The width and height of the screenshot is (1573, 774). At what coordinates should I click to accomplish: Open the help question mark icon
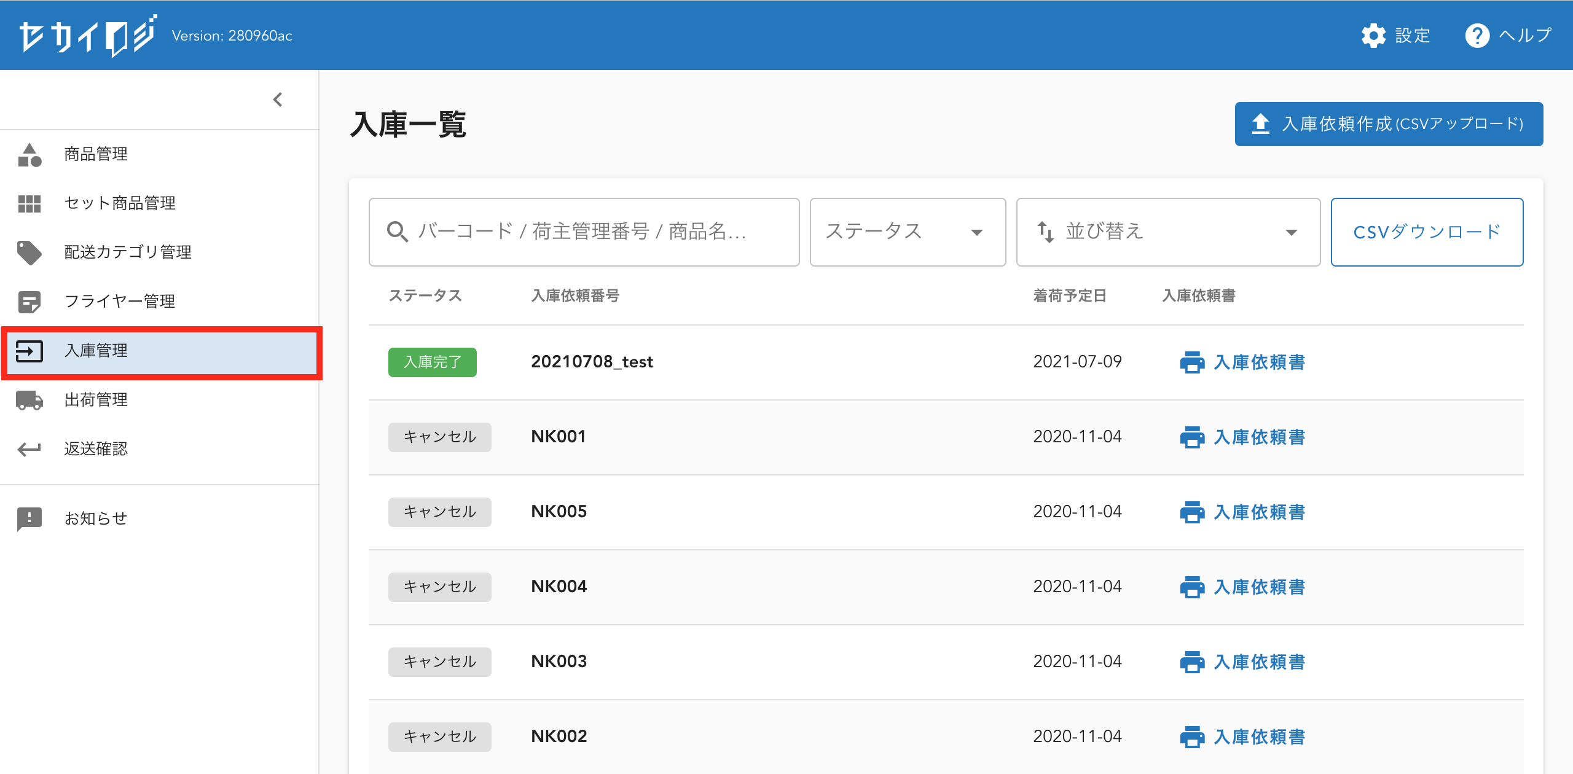[x=1477, y=36]
